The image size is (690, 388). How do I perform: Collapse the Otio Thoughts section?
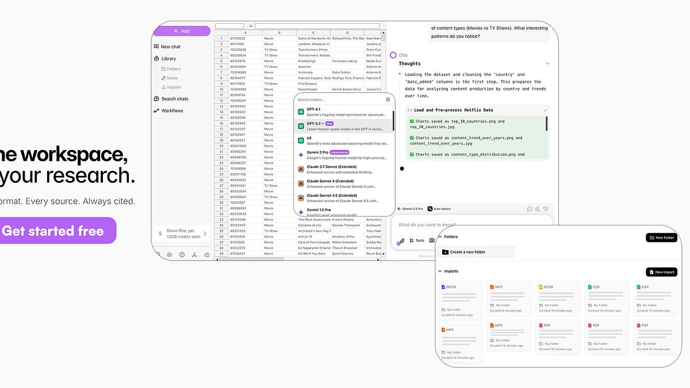[x=547, y=63]
